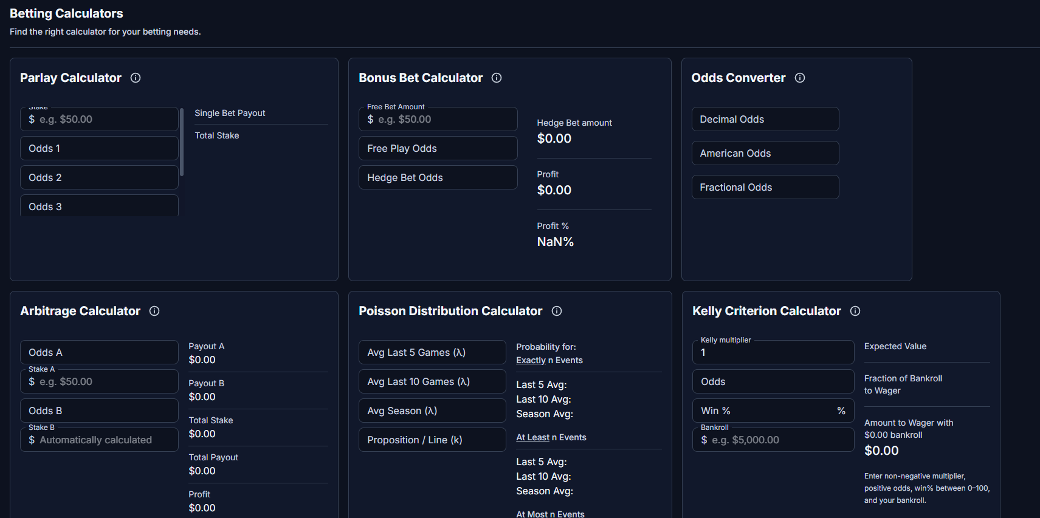Open the Arbitrage Calculator info icon
The height and width of the screenshot is (518, 1040).
(x=154, y=311)
